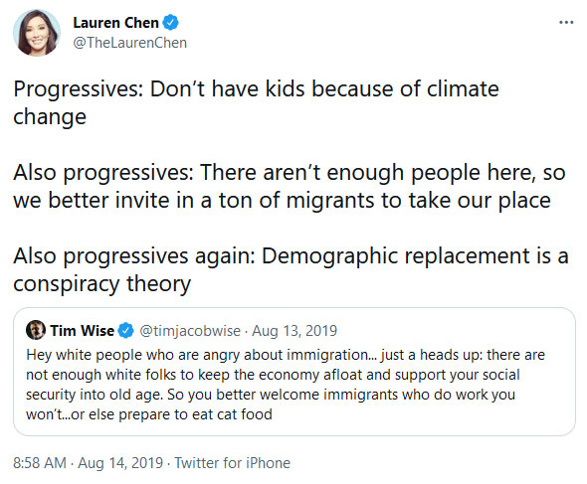Click 'Hey white people' line in the quoted tweet
This screenshot has height=484, width=587.
(286, 355)
